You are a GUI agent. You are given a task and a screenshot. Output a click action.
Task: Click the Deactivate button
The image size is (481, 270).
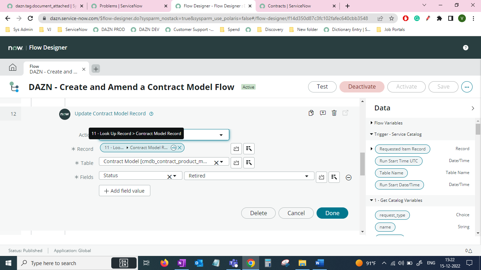coord(362,86)
